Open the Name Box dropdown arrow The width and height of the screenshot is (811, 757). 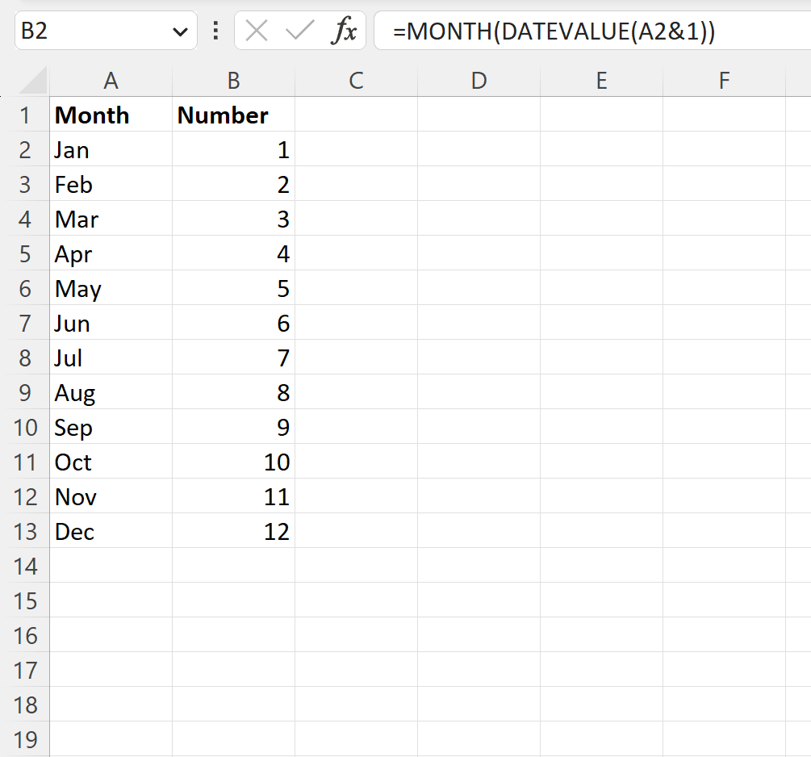click(182, 30)
